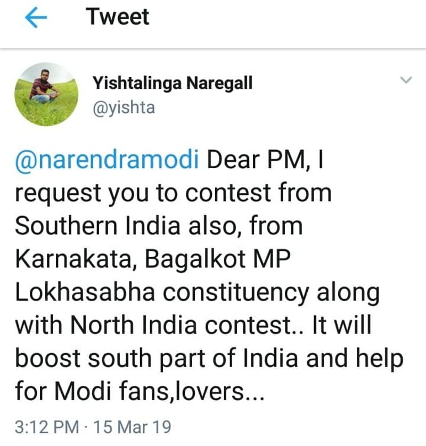The height and width of the screenshot is (446, 426).
Task: Click the Tweet header title
Action: [x=118, y=17]
